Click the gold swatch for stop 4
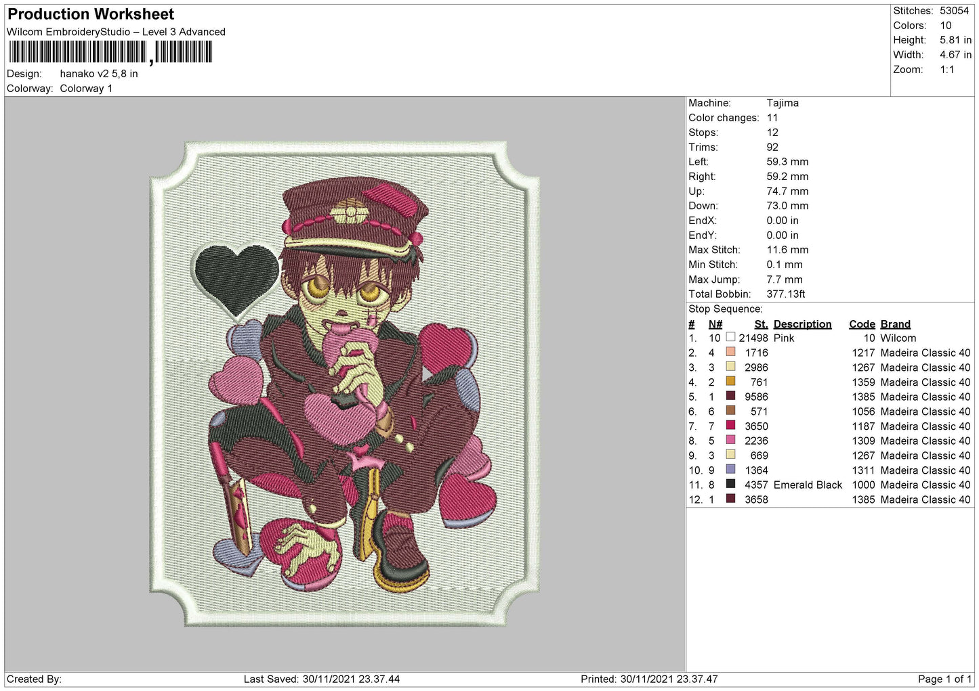979x691 pixels. pos(730,381)
